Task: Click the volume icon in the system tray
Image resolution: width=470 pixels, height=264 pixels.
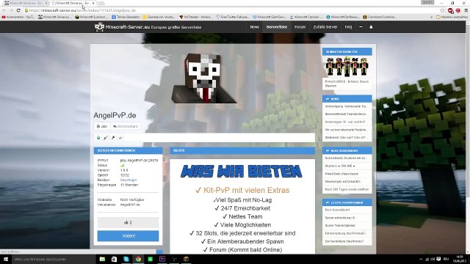Action: pos(433,259)
